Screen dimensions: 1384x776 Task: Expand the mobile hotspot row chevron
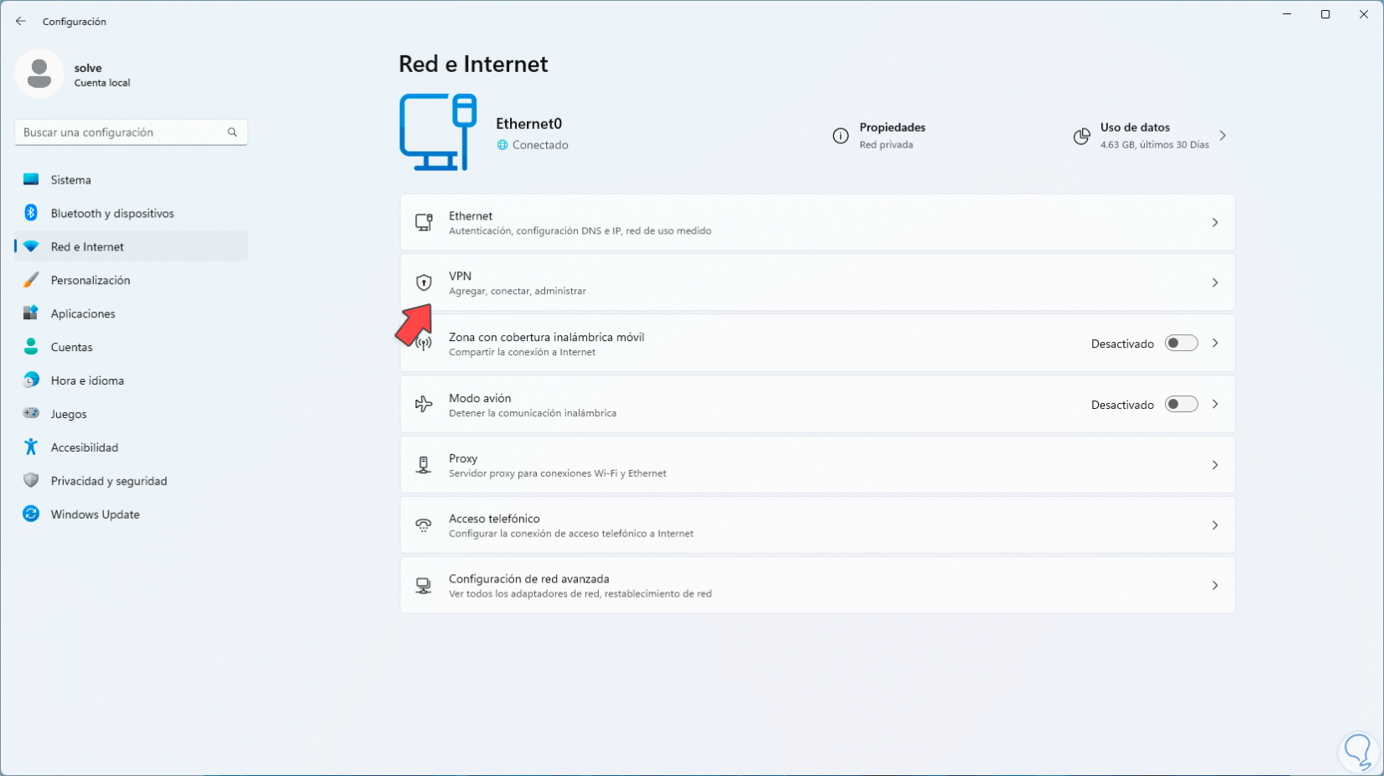(x=1215, y=344)
